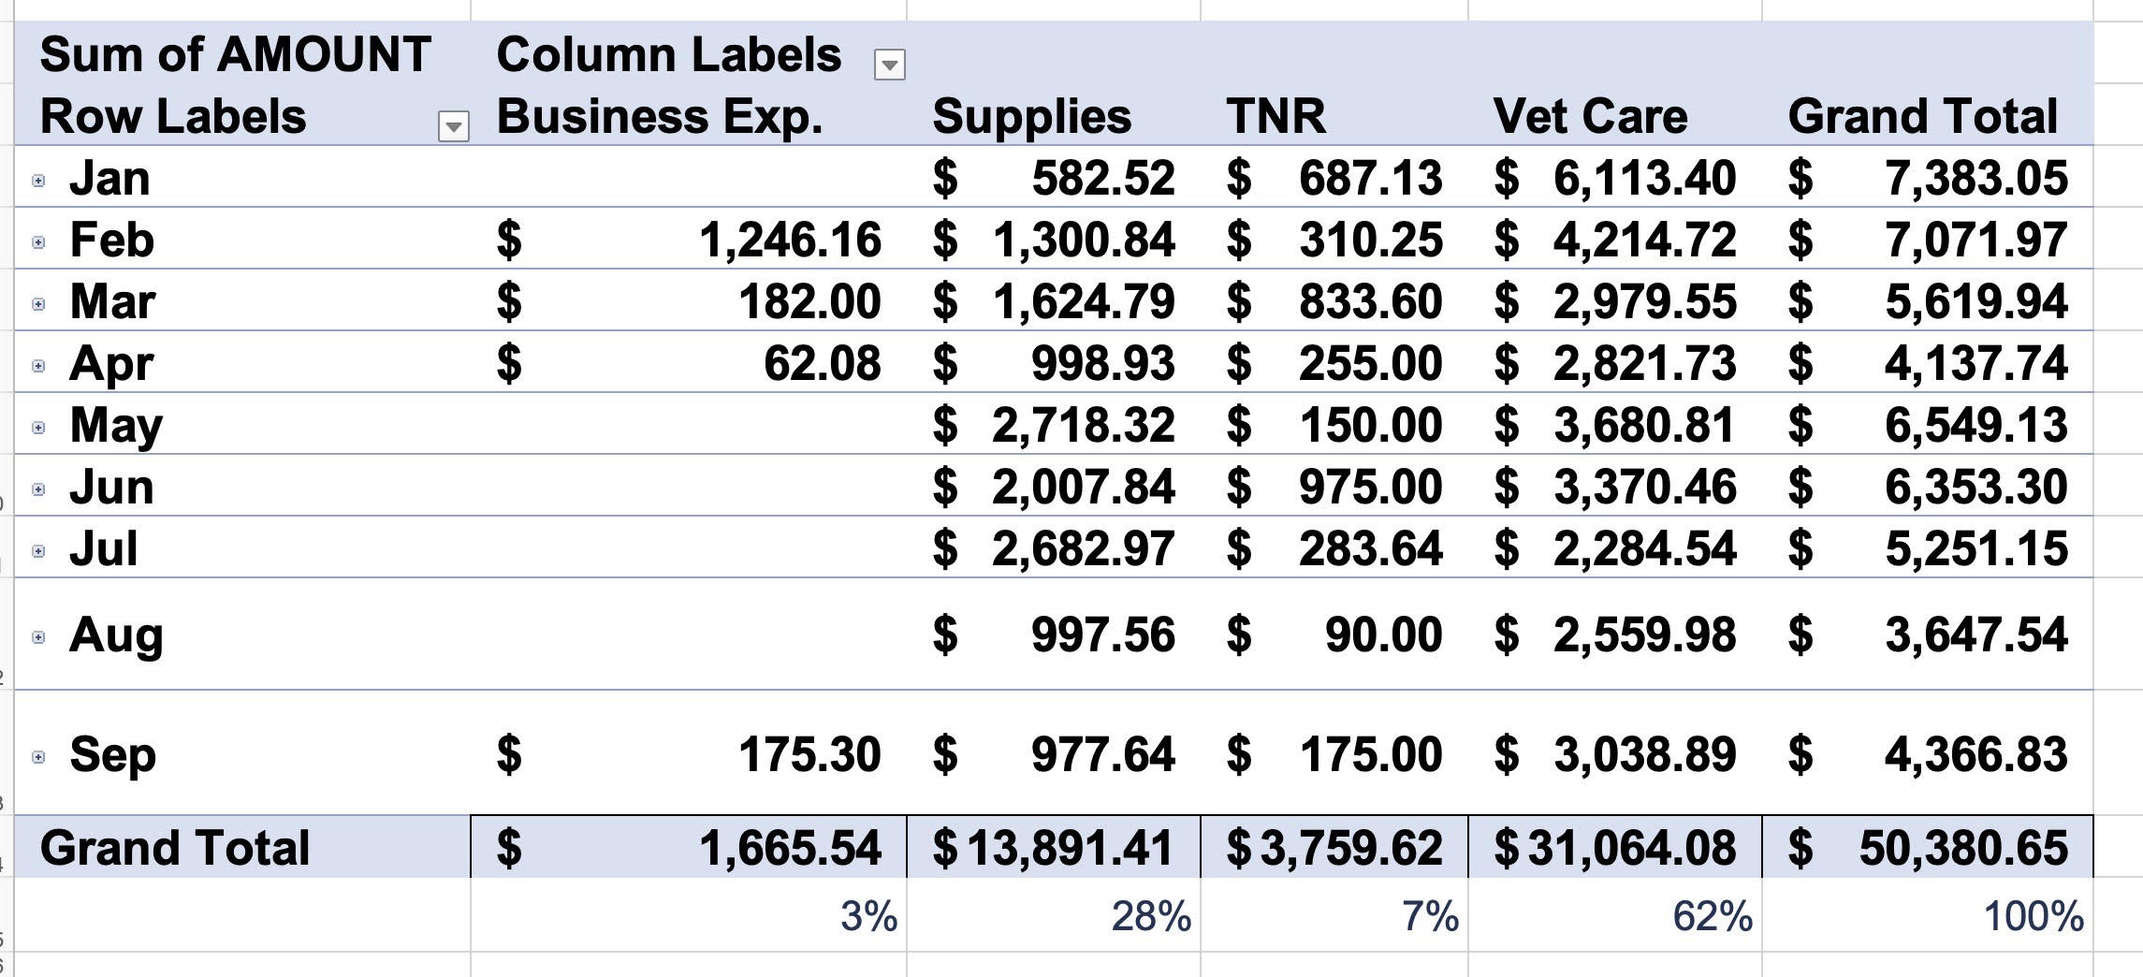Viewport: 2143px width, 977px height.
Task: Expand the Apr row group
Action: click(x=38, y=366)
